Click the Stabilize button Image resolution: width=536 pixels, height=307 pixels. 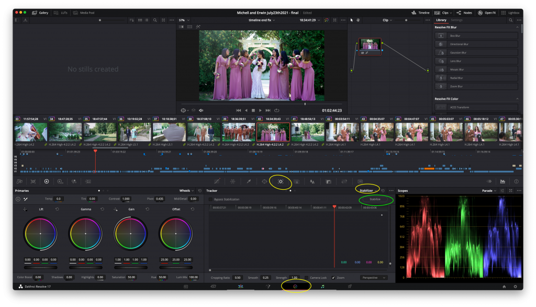[375, 200]
